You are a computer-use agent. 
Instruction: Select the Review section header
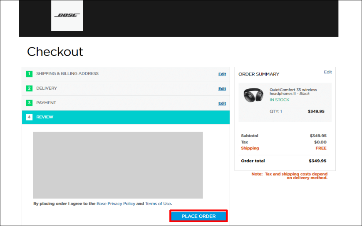pos(126,117)
